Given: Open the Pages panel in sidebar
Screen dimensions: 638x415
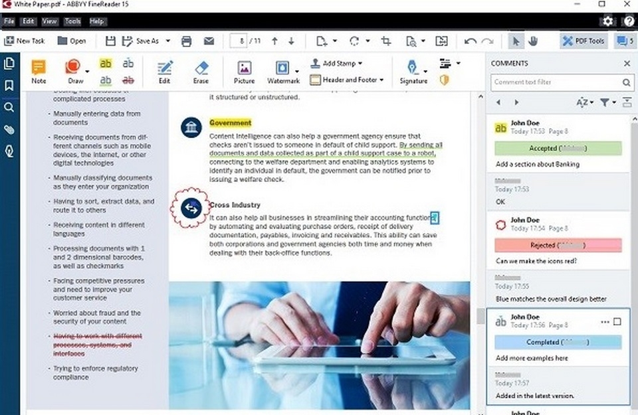Looking at the screenshot, I should click(x=9, y=63).
